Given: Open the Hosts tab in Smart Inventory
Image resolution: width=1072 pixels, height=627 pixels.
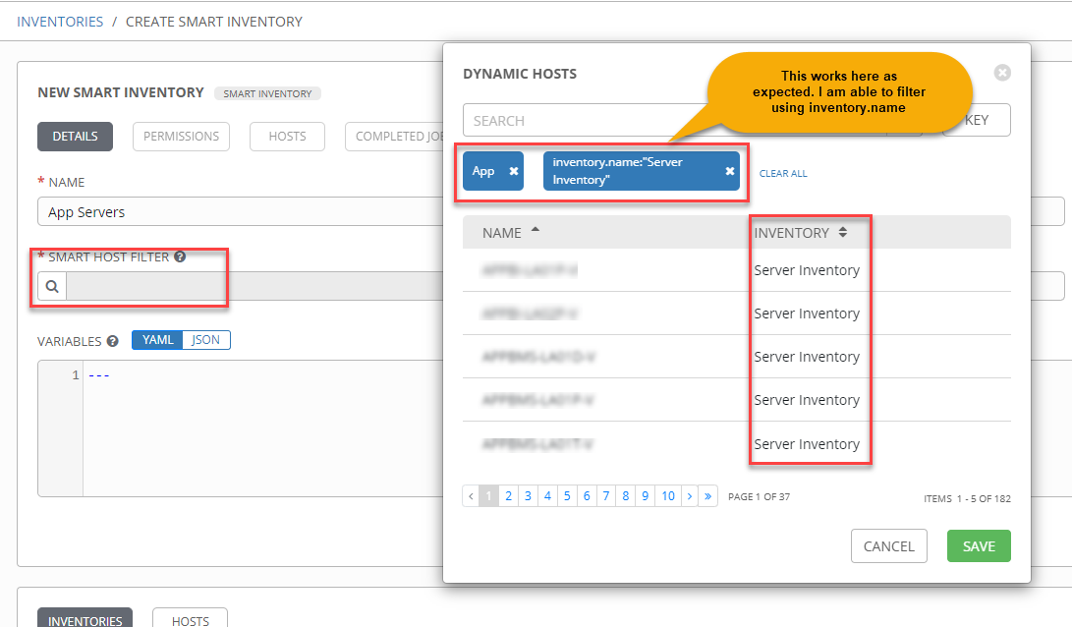Looking at the screenshot, I should coord(287,136).
